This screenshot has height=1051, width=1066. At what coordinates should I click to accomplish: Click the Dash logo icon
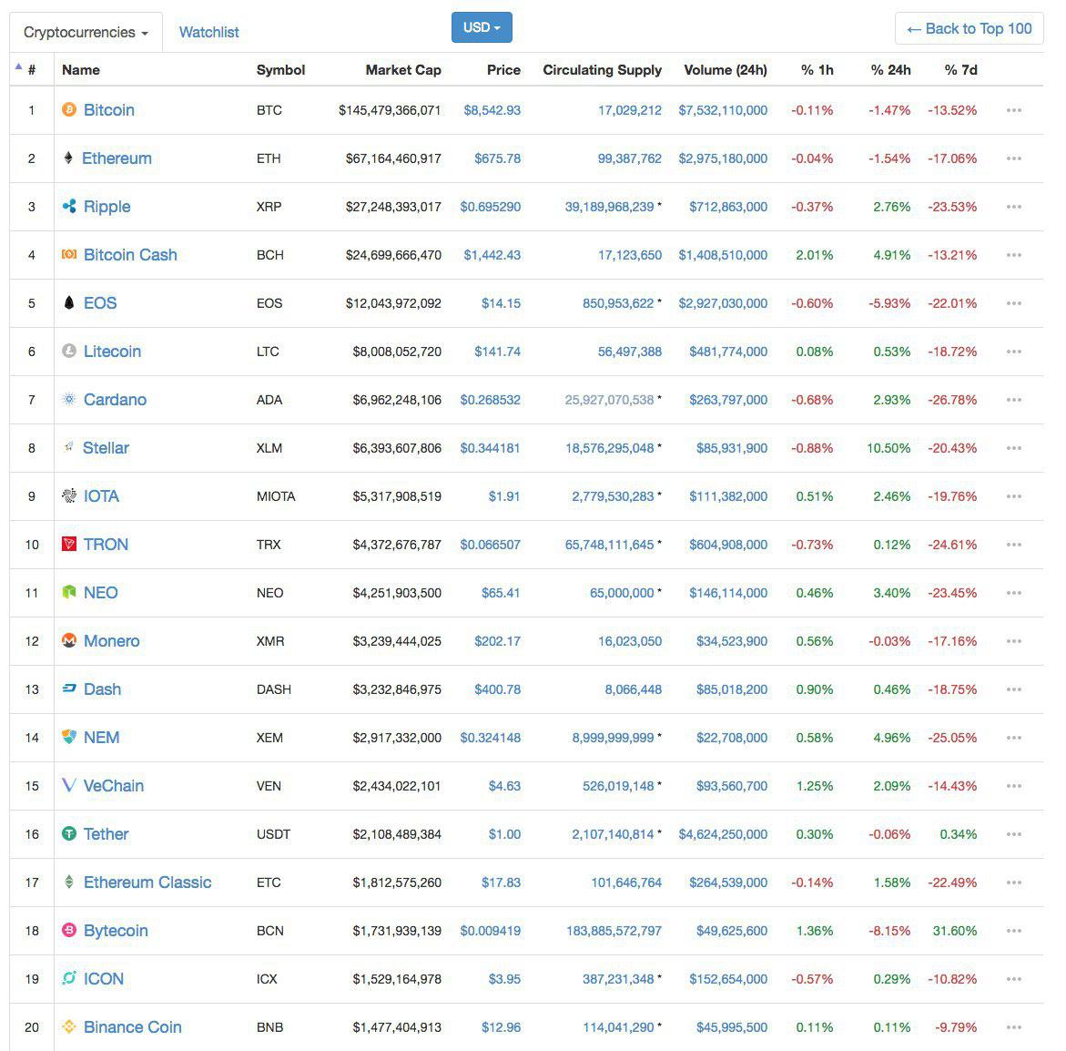click(x=68, y=689)
